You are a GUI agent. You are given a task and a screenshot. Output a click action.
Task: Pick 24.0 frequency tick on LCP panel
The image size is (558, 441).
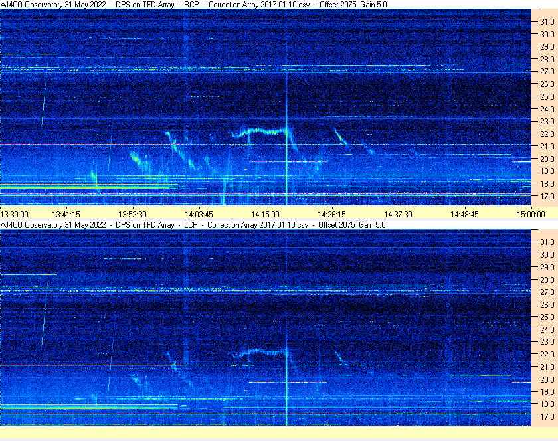(547, 329)
